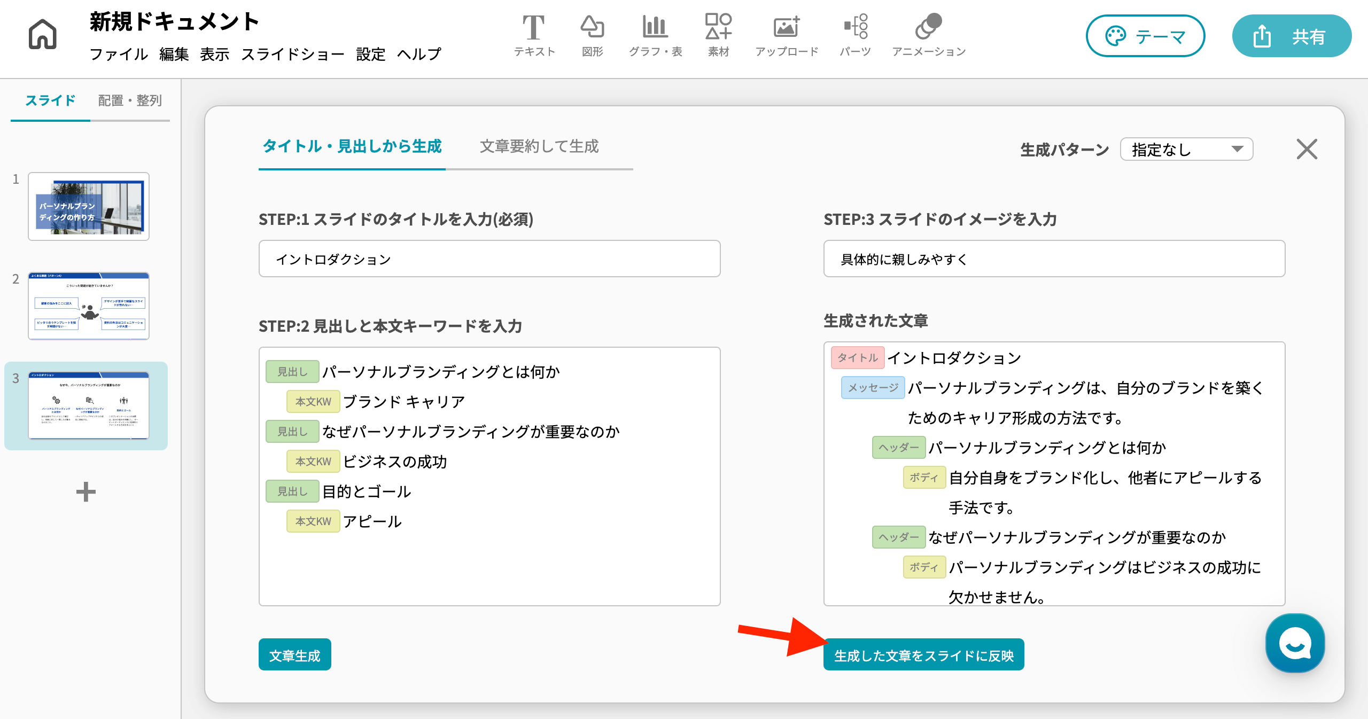The image size is (1368, 719).
Task: Select slide 1 thumbnail
Action: click(x=89, y=206)
